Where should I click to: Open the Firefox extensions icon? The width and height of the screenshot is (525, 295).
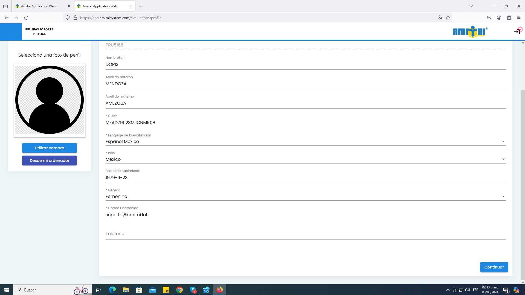(x=509, y=18)
